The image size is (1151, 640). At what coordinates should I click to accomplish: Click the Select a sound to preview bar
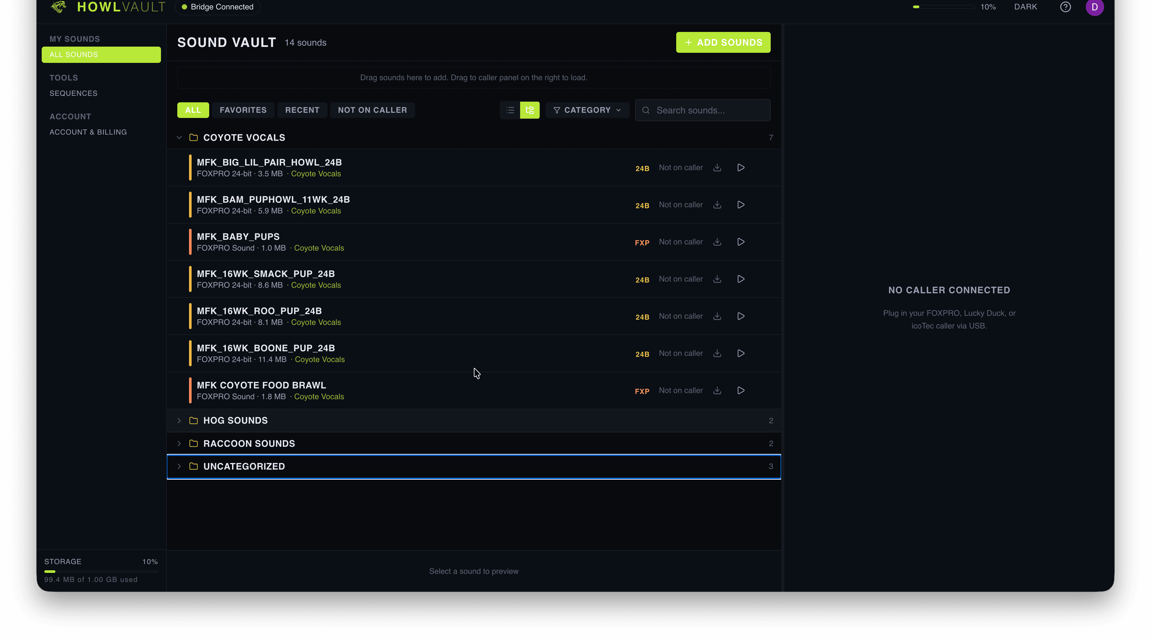click(474, 571)
